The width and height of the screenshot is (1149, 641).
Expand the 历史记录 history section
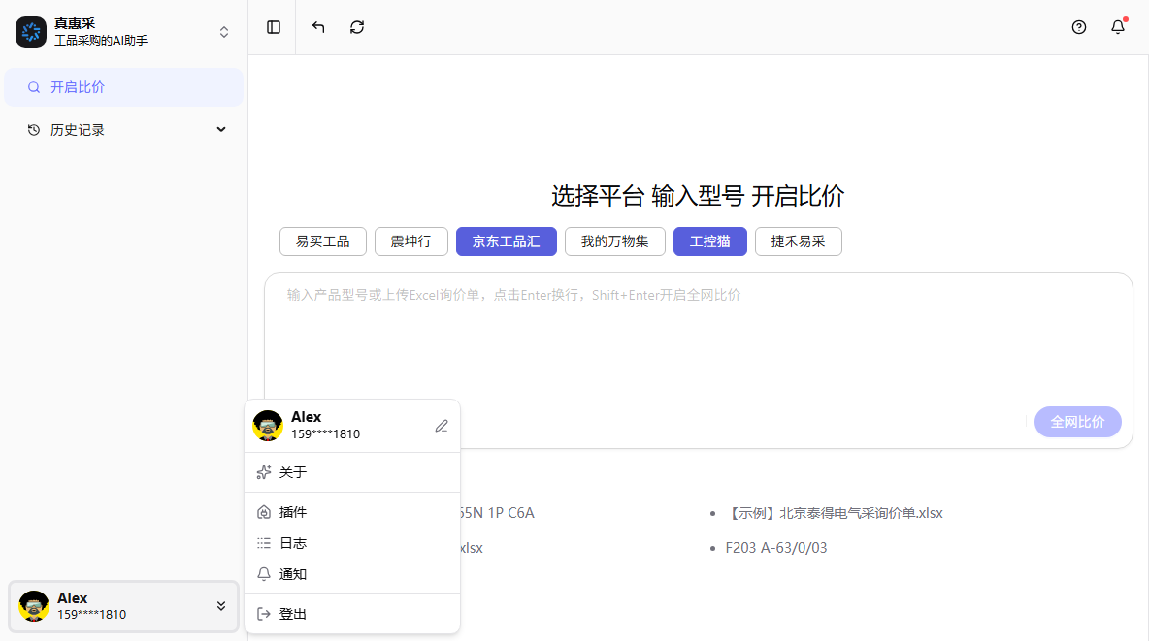pos(221,128)
